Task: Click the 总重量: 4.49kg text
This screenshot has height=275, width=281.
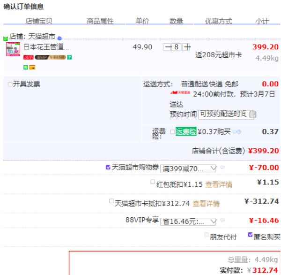Action: 253,260
